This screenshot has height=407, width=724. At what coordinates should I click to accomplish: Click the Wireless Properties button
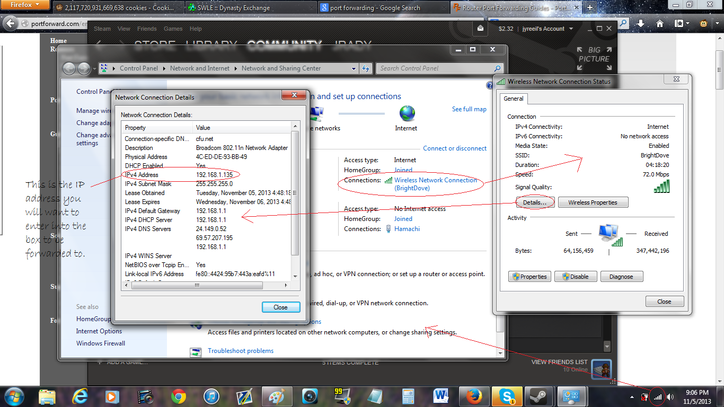click(x=593, y=202)
